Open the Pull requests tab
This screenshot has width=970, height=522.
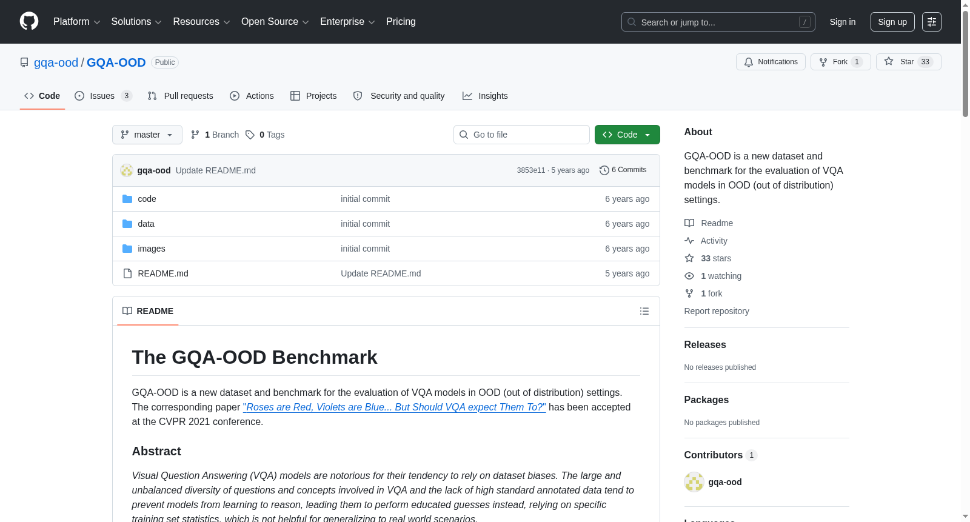[x=181, y=96]
